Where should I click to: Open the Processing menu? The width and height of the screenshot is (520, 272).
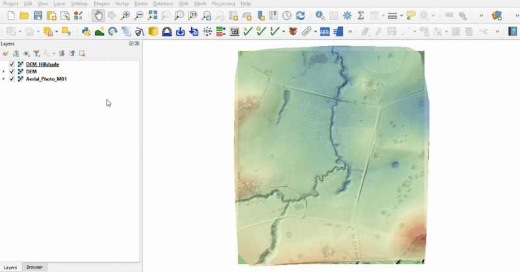click(x=223, y=4)
